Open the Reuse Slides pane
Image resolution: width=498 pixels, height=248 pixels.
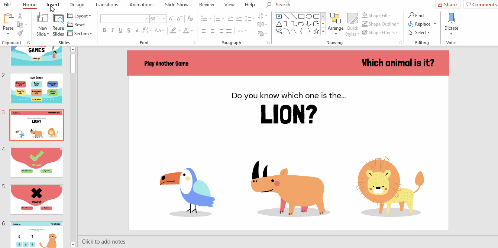pyautogui.click(x=58, y=19)
